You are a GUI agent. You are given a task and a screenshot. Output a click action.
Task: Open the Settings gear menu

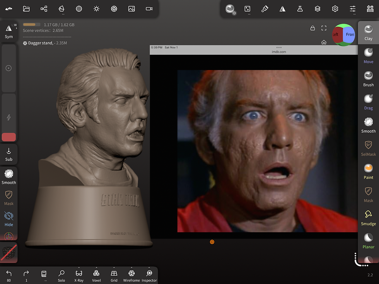pos(335,9)
